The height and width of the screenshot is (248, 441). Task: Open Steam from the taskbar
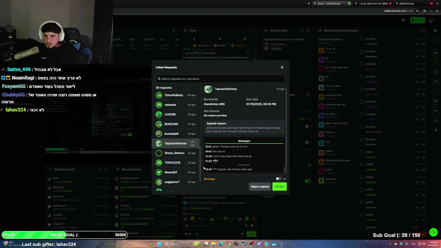click(244, 244)
